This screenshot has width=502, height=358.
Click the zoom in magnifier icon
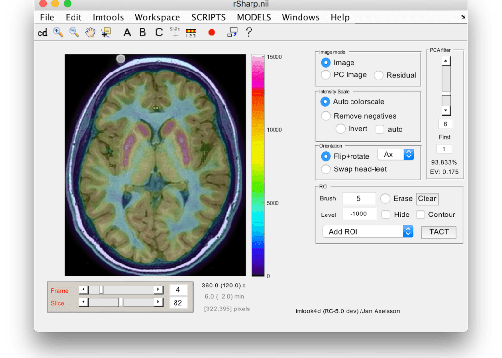[x=58, y=32]
